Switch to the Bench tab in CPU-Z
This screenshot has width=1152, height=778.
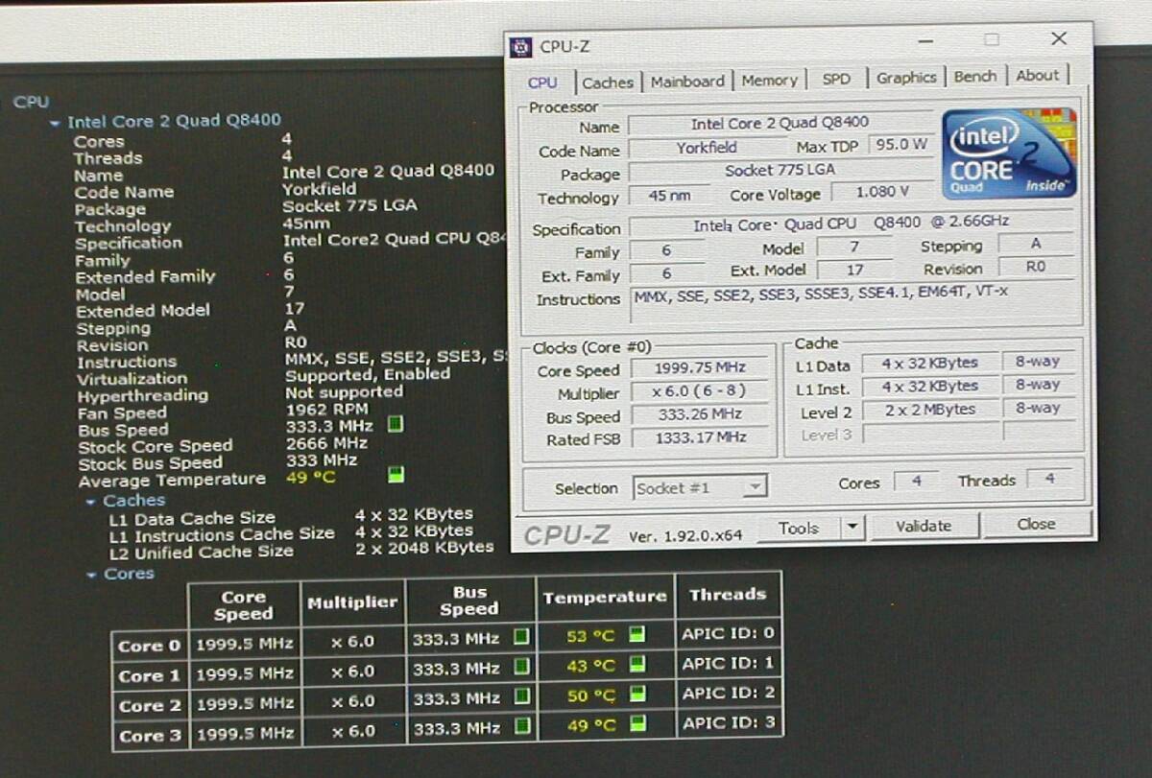tap(975, 77)
